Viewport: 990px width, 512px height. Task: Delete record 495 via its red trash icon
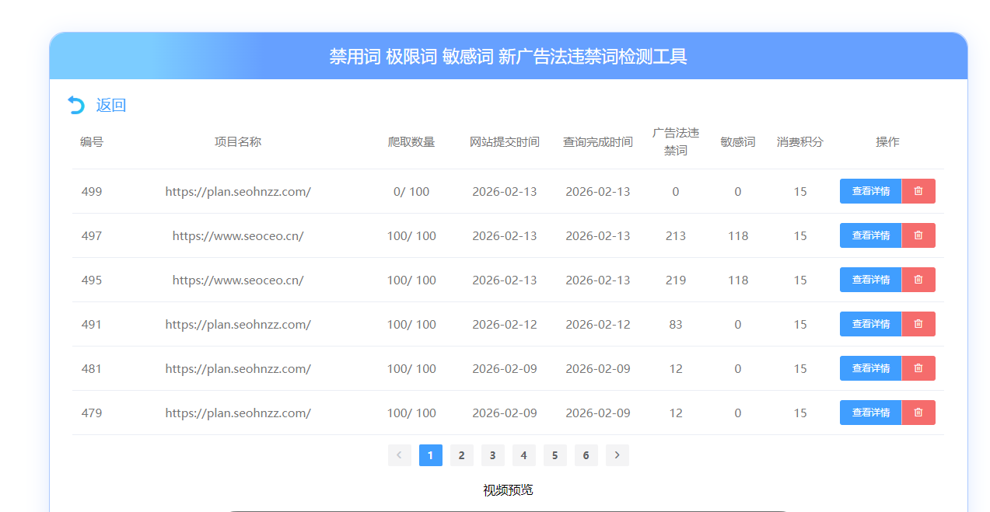tap(918, 279)
